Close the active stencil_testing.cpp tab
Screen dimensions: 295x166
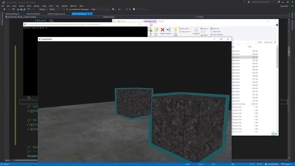(x=91, y=14)
